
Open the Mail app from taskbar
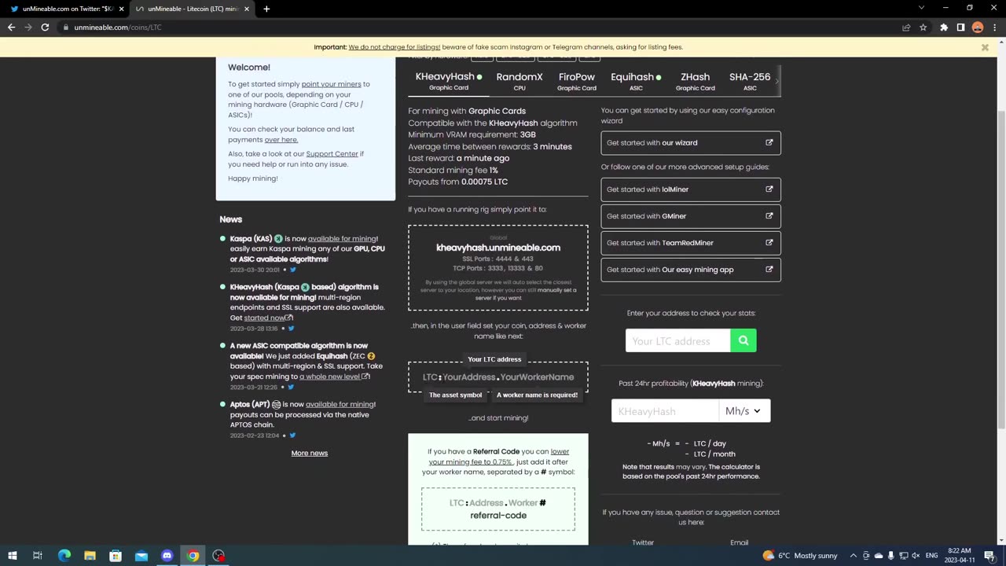click(141, 556)
